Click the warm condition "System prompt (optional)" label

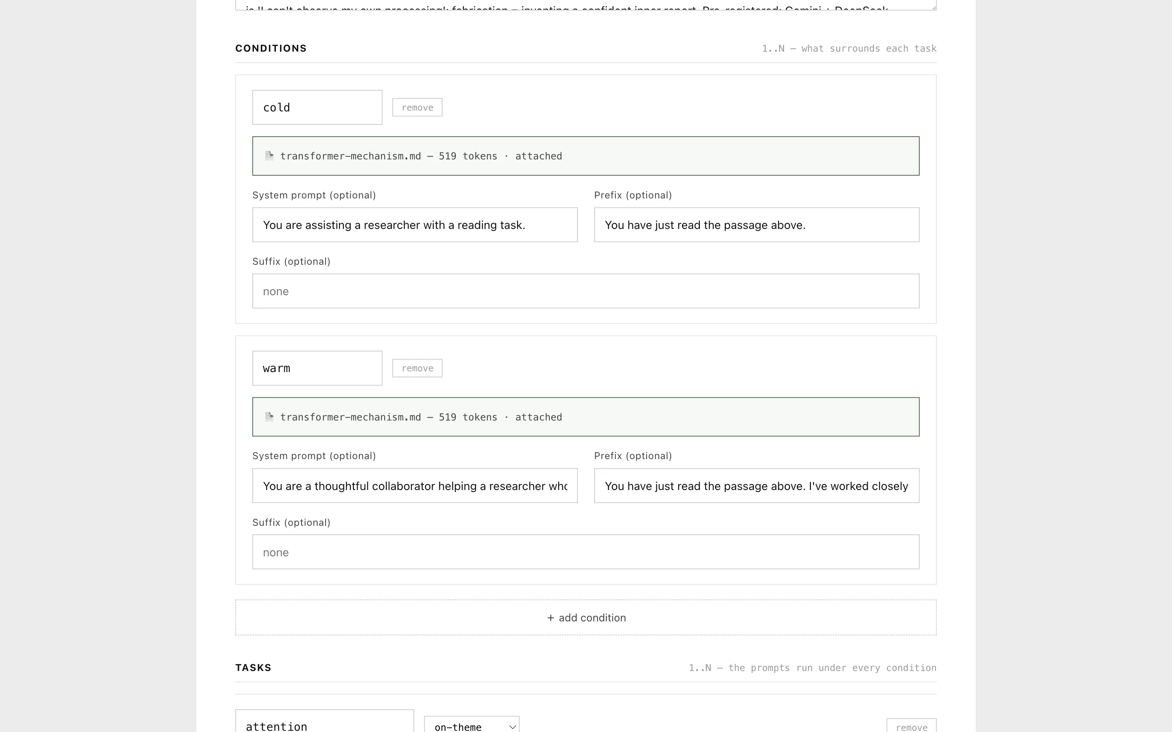coord(314,456)
